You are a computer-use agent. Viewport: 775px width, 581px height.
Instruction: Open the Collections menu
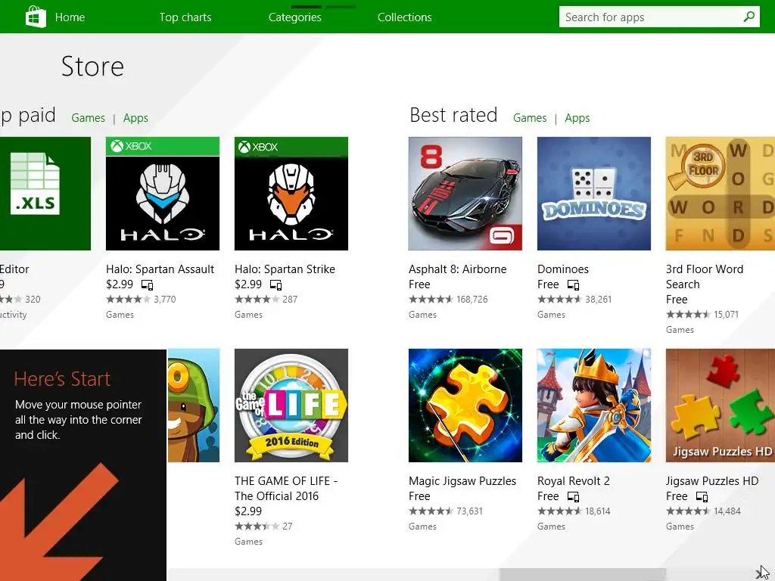pyautogui.click(x=404, y=17)
